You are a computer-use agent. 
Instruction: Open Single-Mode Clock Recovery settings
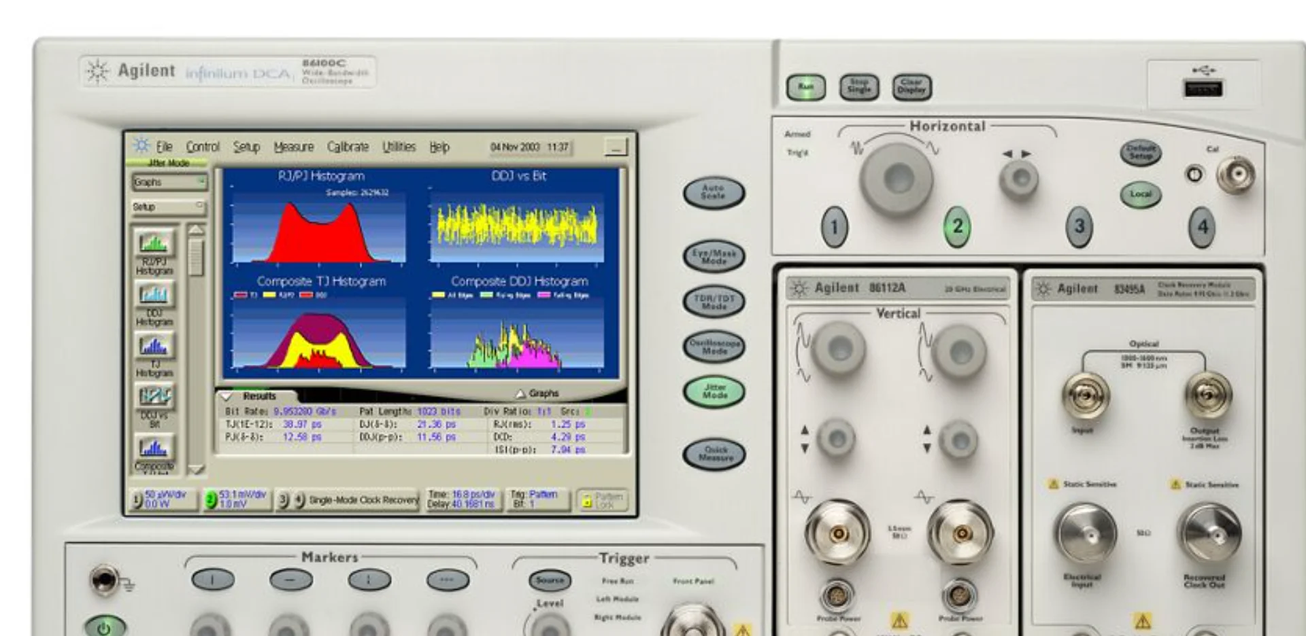[x=364, y=500]
